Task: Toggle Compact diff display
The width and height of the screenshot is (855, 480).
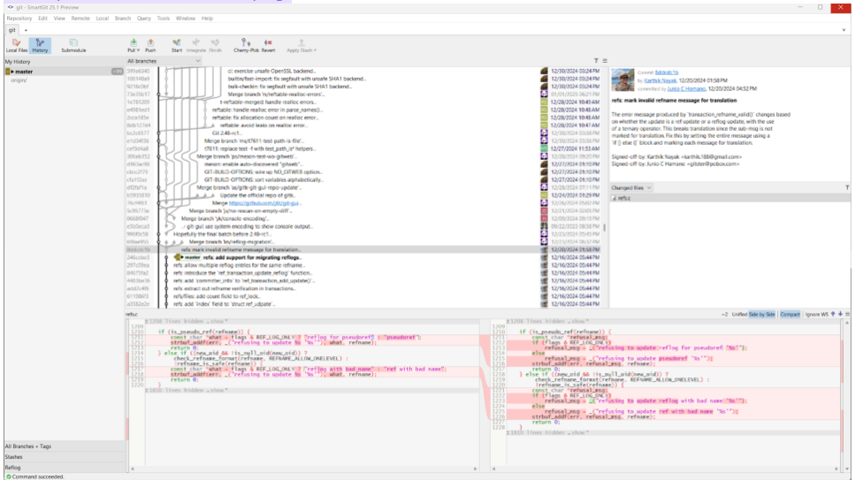Action: 790,314
